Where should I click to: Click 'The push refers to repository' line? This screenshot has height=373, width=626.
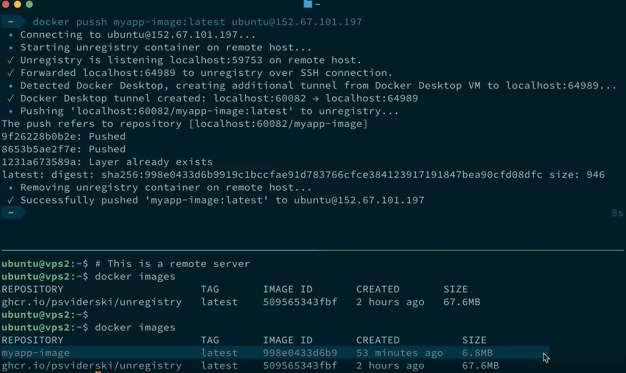(x=185, y=124)
